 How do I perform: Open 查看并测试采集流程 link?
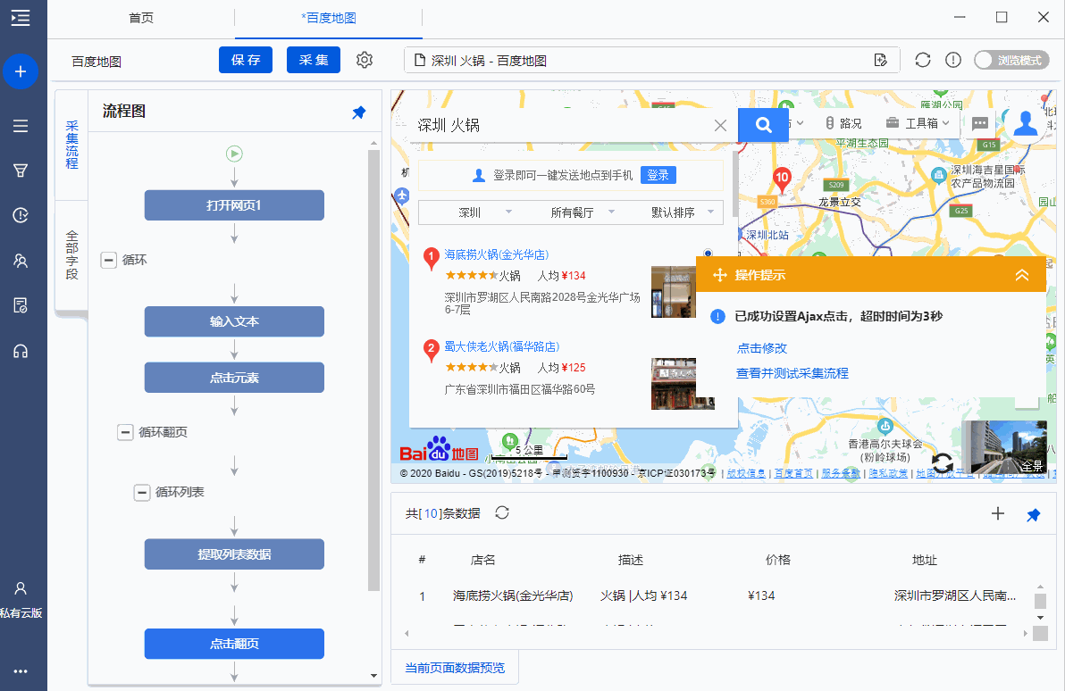(792, 373)
